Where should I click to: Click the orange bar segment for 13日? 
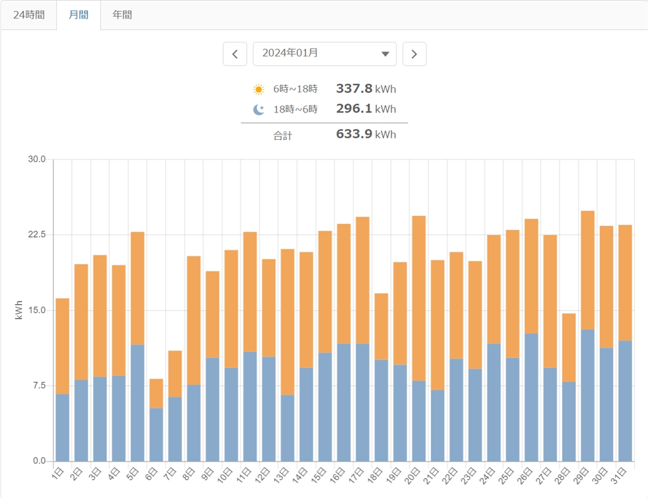(287, 321)
